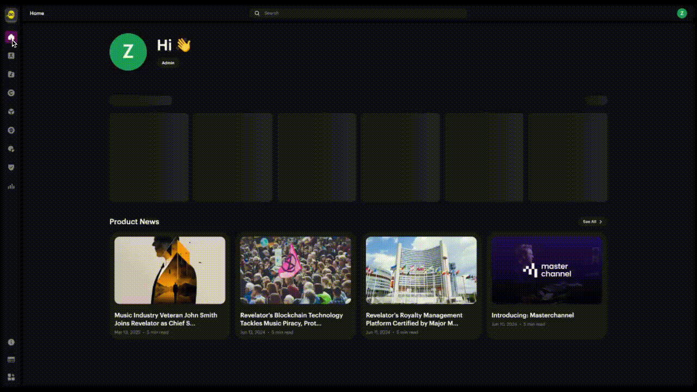697x392 pixels.
Task: Open the green Z account avatar menu
Action: tap(682, 13)
